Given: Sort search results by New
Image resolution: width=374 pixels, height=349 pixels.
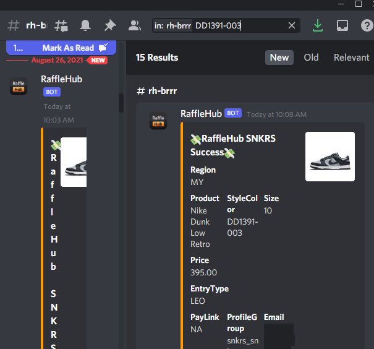Looking at the screenshot, I should tap(279, 58).
